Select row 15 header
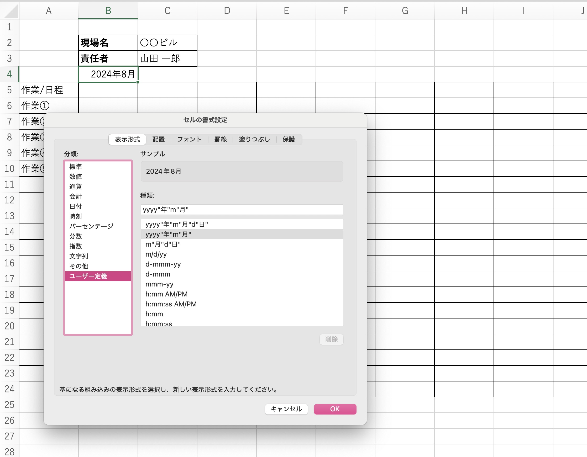This screenshot has height=457, width=587. coord(9,247)
